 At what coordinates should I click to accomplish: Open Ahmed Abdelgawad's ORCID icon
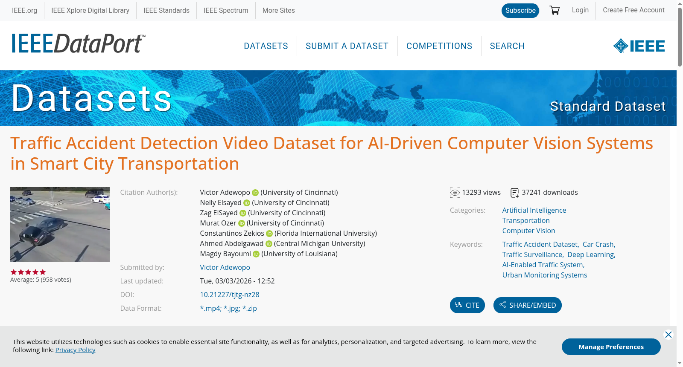click(x=269, y=244)
